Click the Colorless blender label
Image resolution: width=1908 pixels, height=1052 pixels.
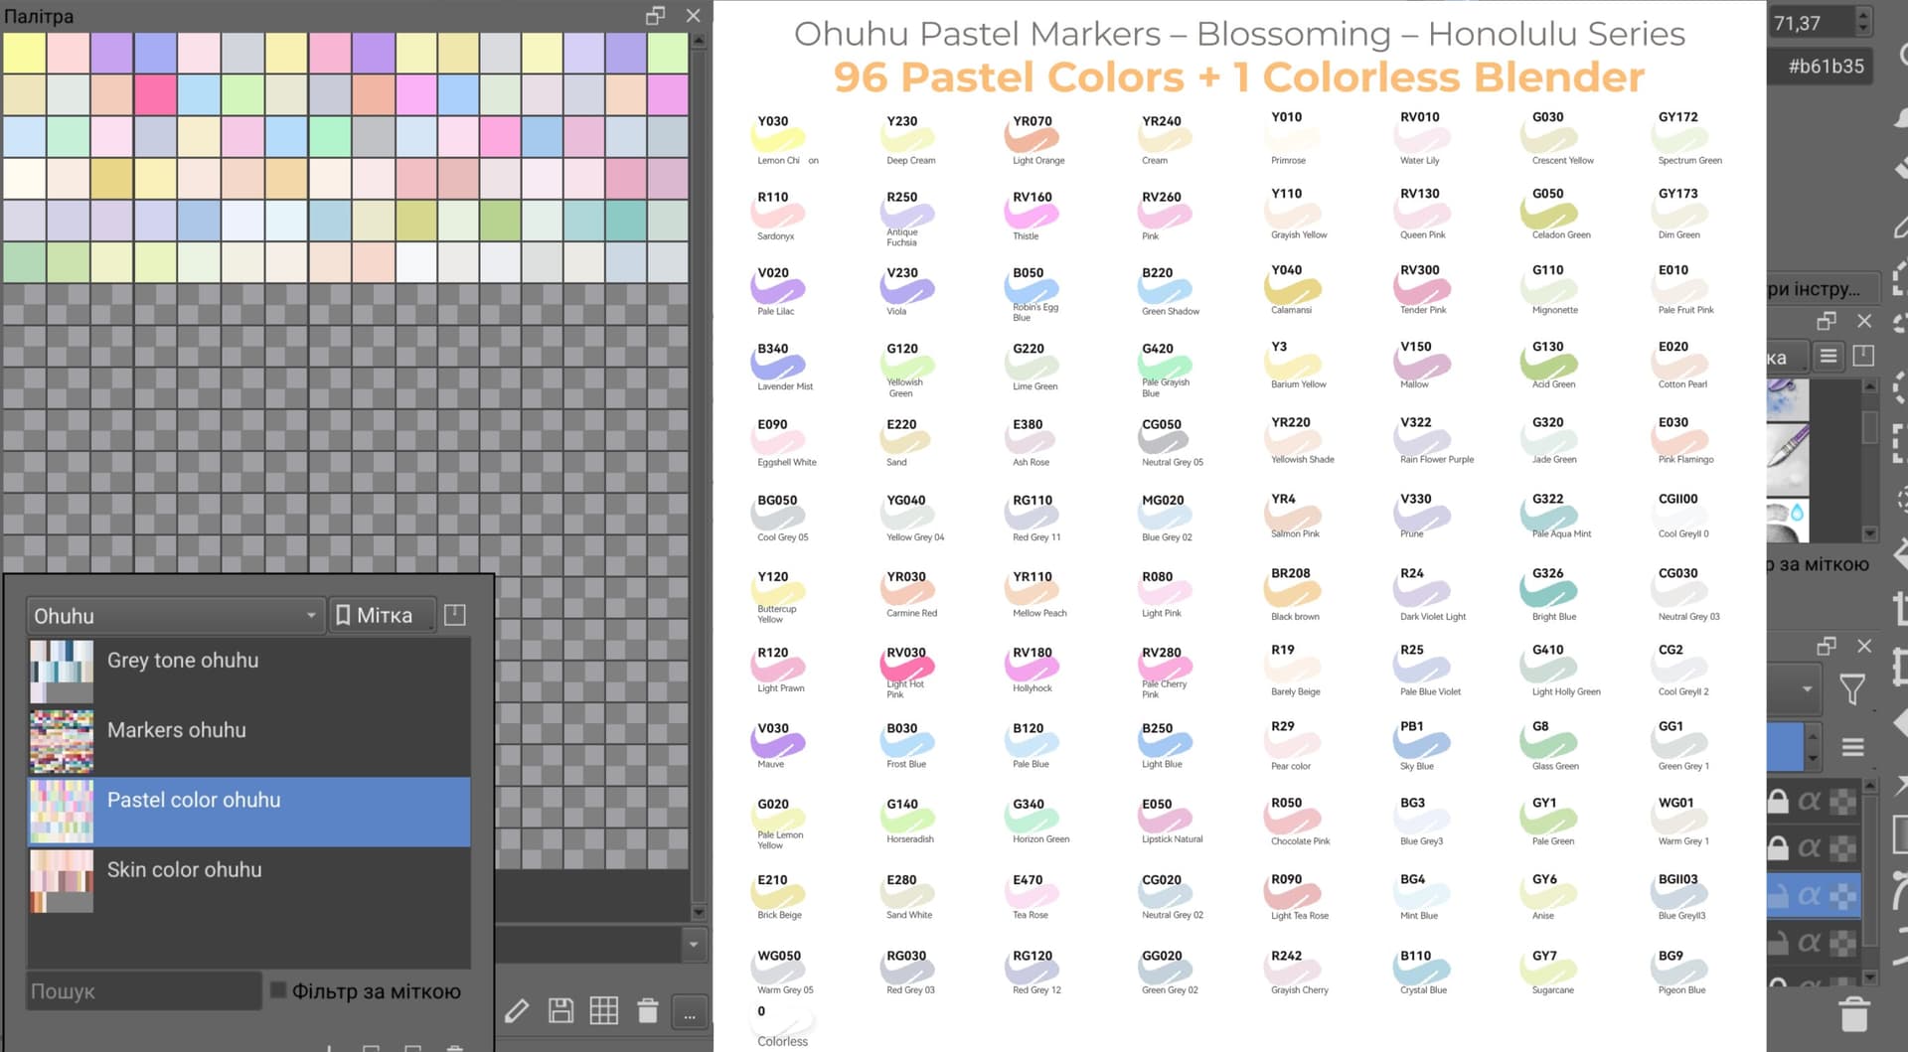click(x=782, y=1041)
